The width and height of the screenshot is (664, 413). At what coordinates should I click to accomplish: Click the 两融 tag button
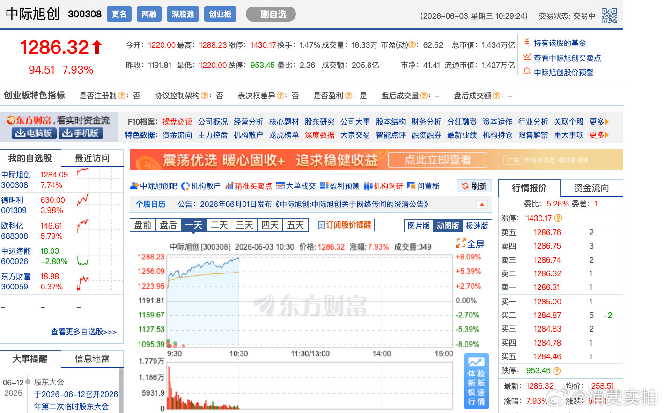click(x=149, y=14)
